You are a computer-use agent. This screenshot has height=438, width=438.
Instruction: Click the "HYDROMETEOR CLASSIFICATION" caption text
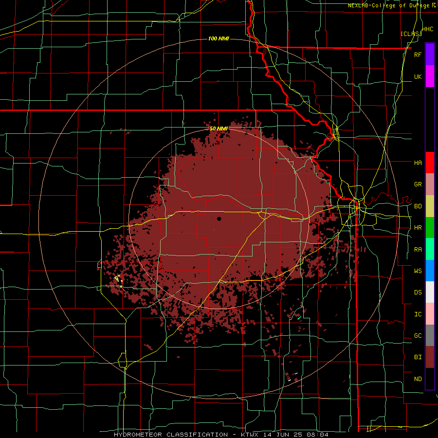(170, 435)
